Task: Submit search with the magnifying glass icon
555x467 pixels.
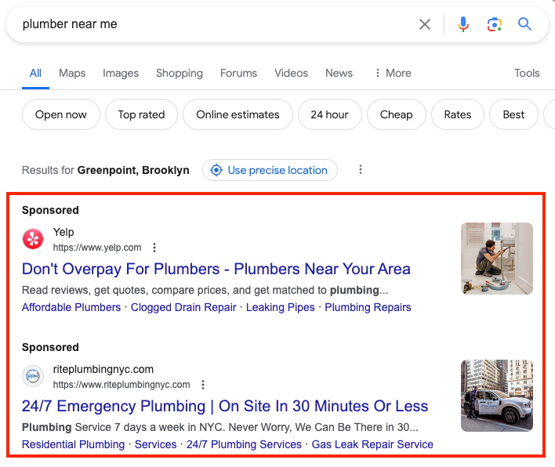Action: pyautogui.click(x=524, y=24)
